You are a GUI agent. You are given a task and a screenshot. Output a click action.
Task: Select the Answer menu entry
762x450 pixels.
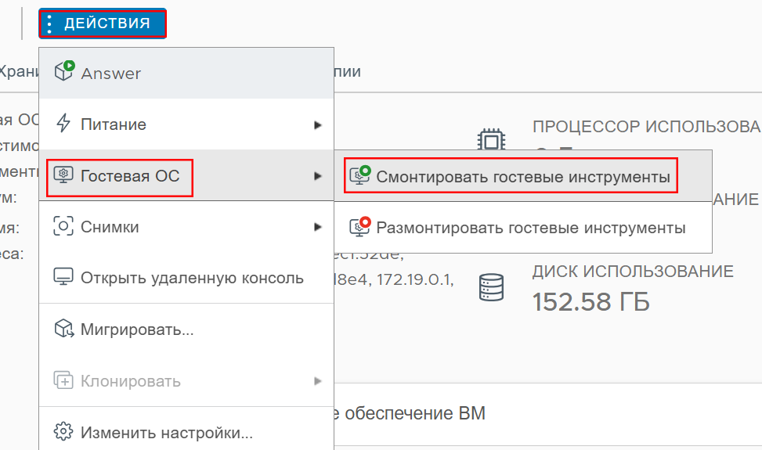pos(186,74)
